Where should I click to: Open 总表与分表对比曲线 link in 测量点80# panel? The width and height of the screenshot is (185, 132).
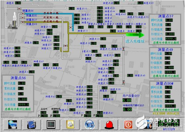(x=166, y=110)
